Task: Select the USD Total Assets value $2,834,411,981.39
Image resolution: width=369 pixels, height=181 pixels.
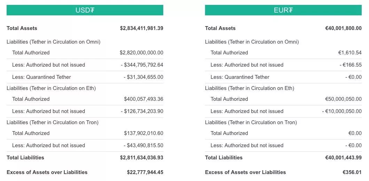Action: [x=141, y=28]
